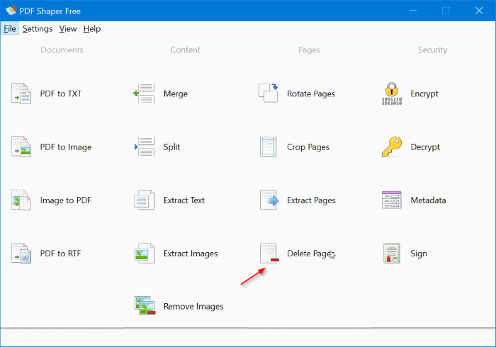The image size is (496, 347).
Task: Open the Metadata label
Action: point(428,200)
